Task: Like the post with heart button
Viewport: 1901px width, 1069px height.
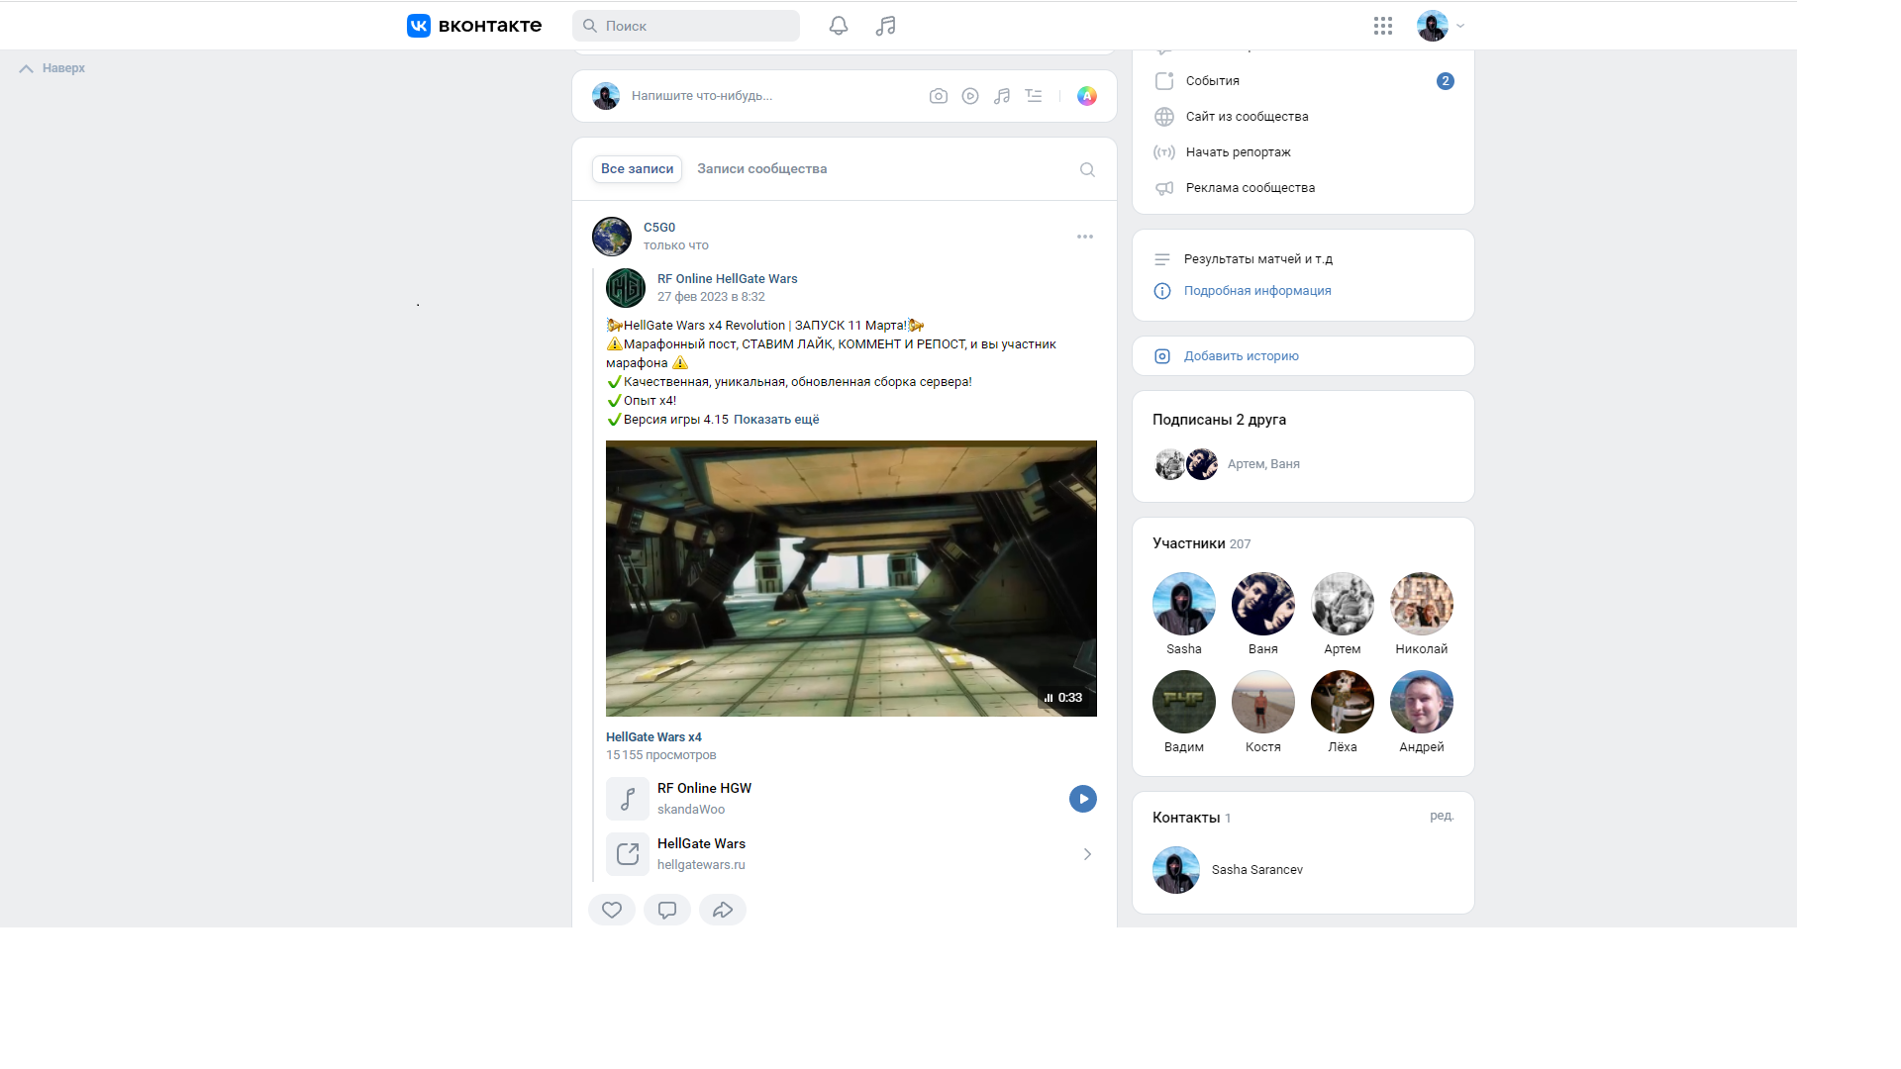Action: point(612,910)
